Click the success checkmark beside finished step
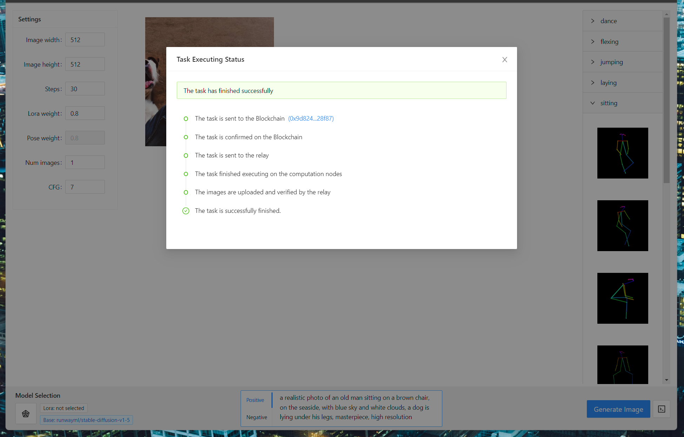684x437 pixels. [186, 211]
